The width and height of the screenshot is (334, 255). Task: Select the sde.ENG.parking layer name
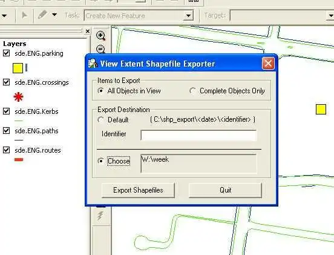point(39,53)
